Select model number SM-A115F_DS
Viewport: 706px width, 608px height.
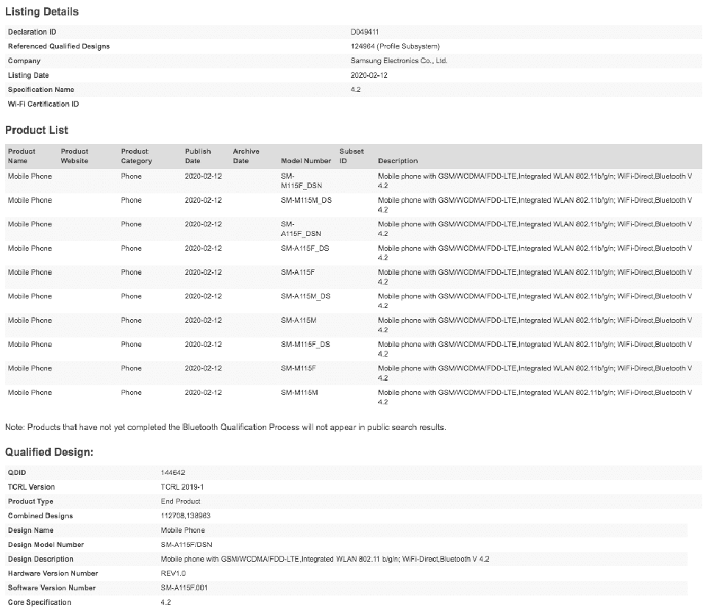click(x=304, y=248)
